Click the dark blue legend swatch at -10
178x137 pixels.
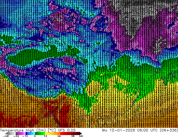point(26,133)
